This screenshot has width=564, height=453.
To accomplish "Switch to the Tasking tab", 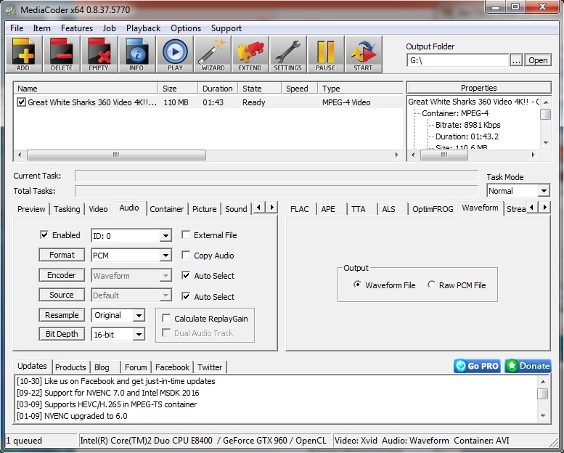I will click(67, 209).
